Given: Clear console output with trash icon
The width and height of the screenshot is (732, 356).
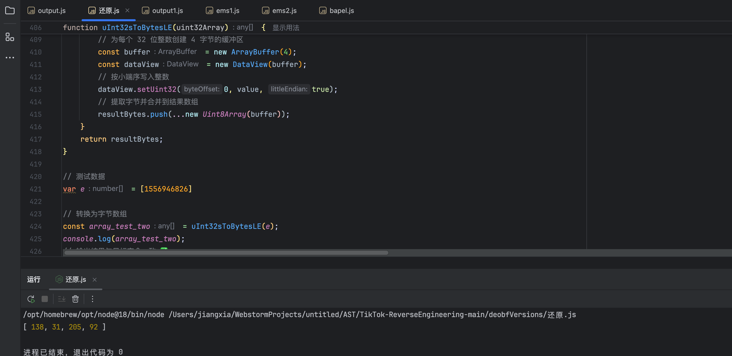Looking at the screenshot, I should (75, 299).
